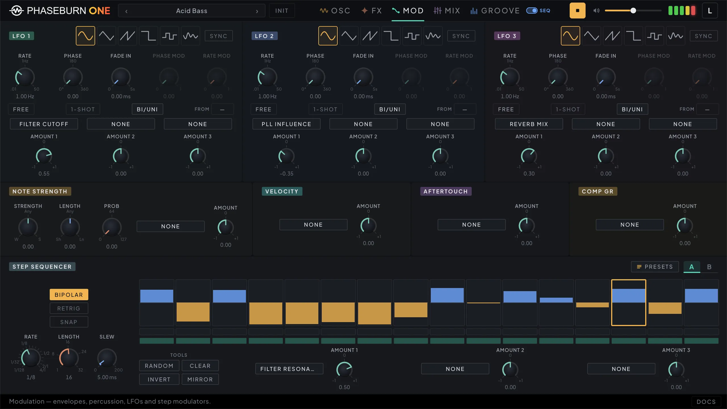Select sample-and-hold waveform for LFO 2
727x409 pixels.
click(412, 36)
